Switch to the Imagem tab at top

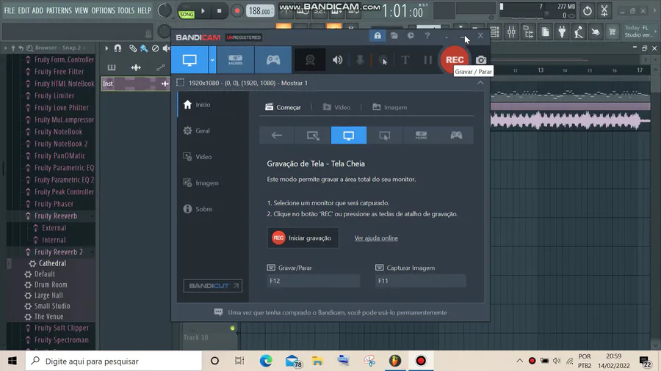[x=389, y=107]
